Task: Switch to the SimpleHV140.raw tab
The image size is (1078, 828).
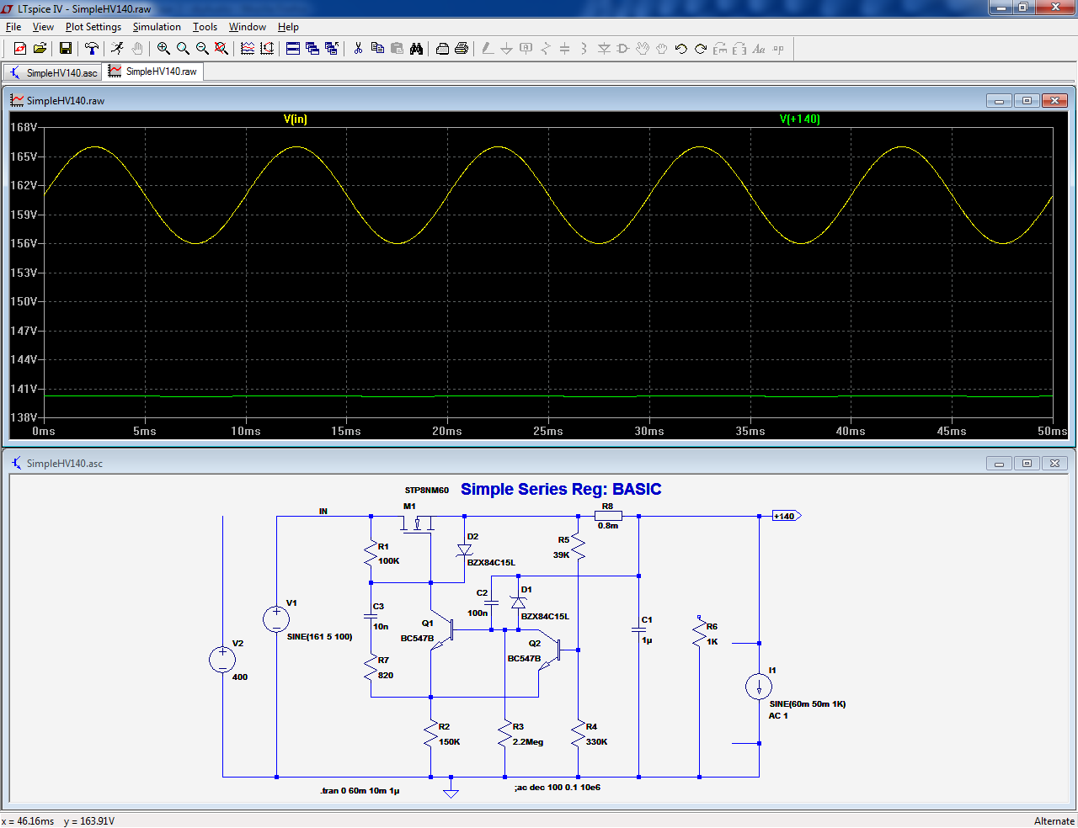Action: point(152,72)
